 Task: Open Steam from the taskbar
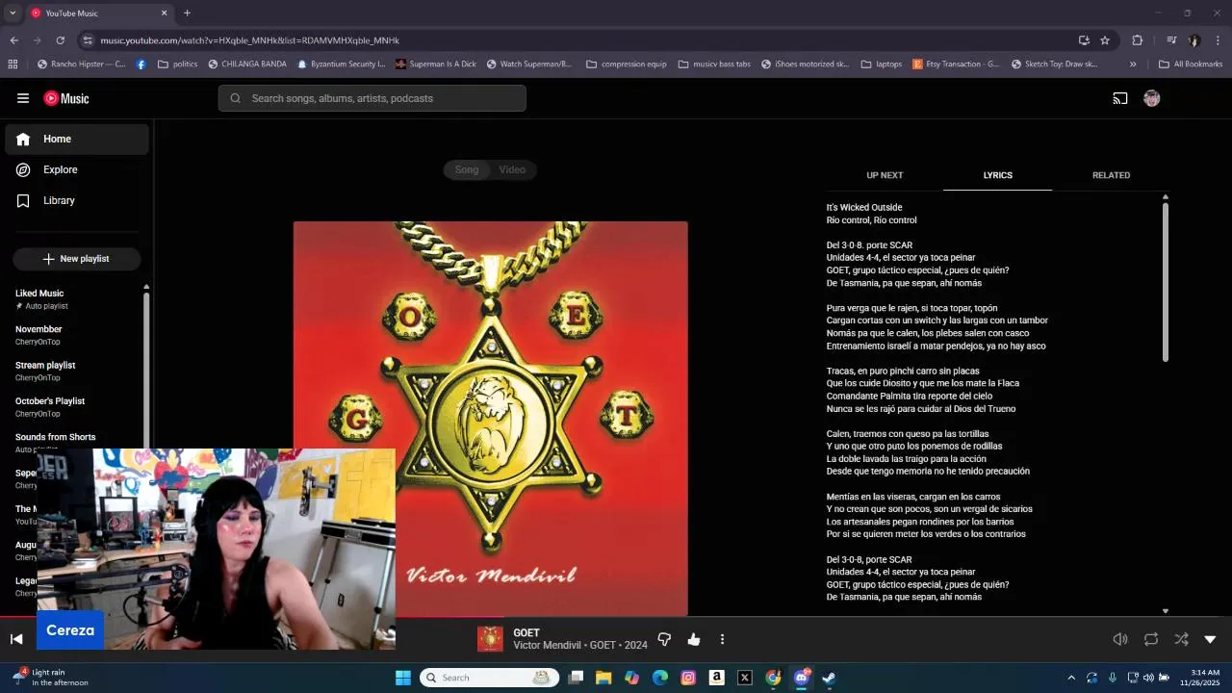click(x=829, y=678)
